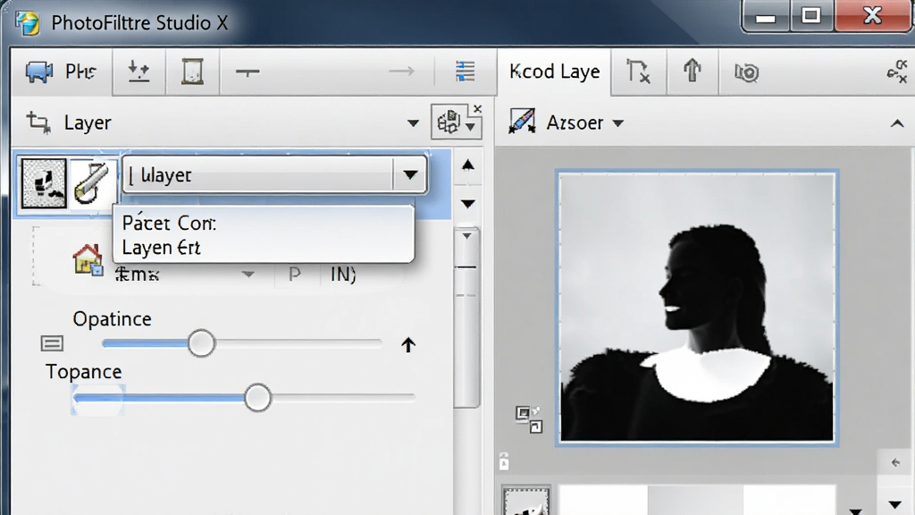Click the left arrow button at lower right
Image resolution: width=915 pixels, height=515 pixels.
tap(895, 463)
